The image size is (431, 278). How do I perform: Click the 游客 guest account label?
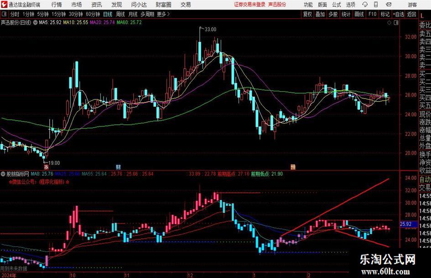(x=412, y=5)
